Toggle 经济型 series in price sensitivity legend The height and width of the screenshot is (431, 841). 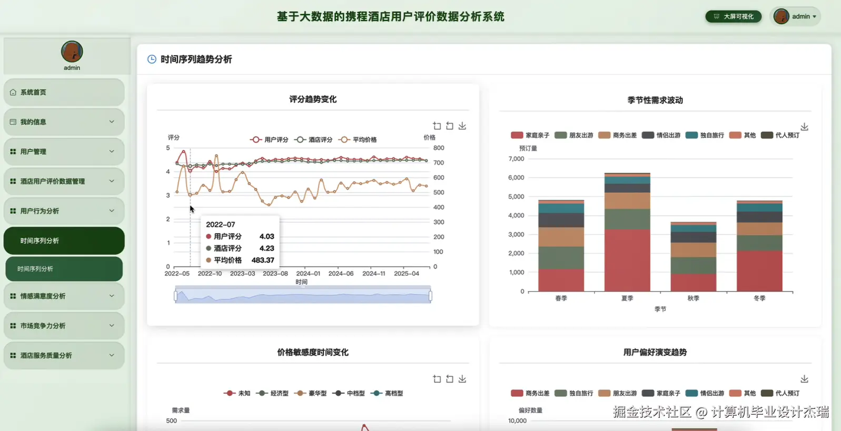click(x=272, y=393)
